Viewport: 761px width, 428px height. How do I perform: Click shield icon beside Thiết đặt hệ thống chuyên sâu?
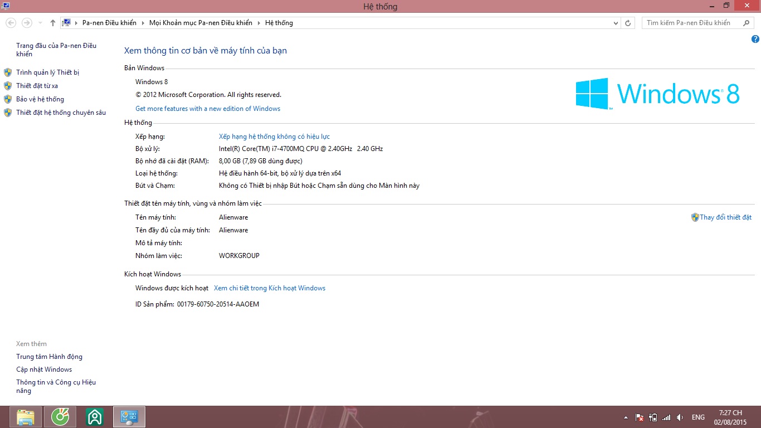pos(8,113)
